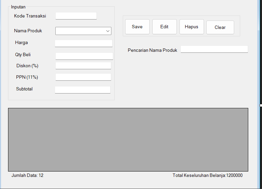Click the Inputan group box title
The width and height of the screenshot is (262, 189).
click(x=18, y=7)
